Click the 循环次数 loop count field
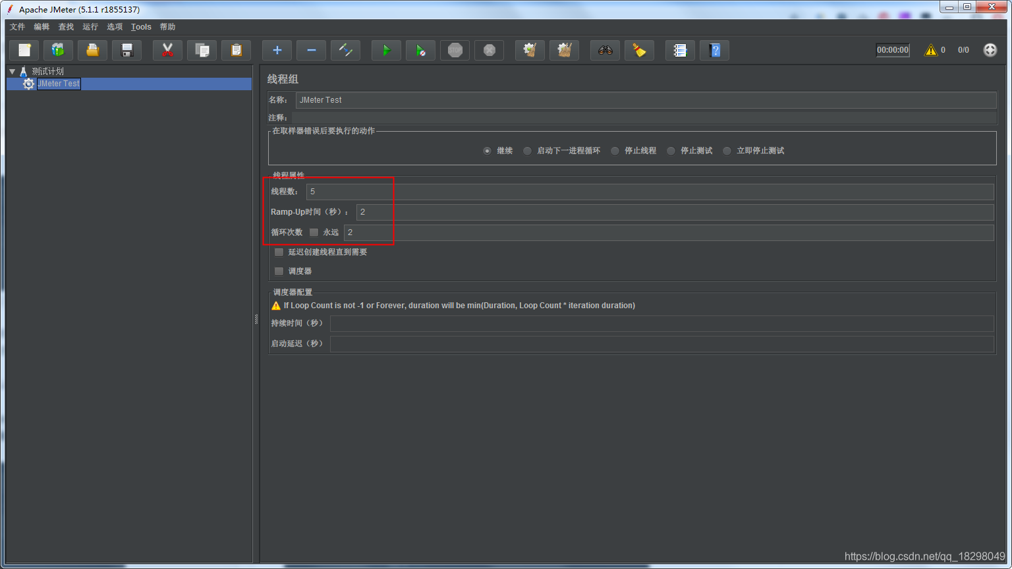Image resolution: width=1012 pixels, height=569 pixels. pyautogui.click(x=669, y=232)
